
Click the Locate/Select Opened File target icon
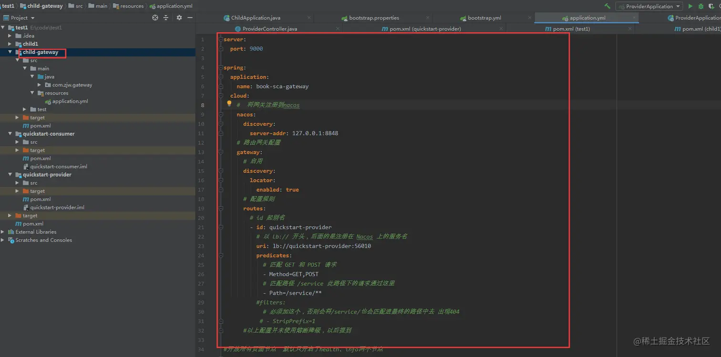(x=155, y=18)
